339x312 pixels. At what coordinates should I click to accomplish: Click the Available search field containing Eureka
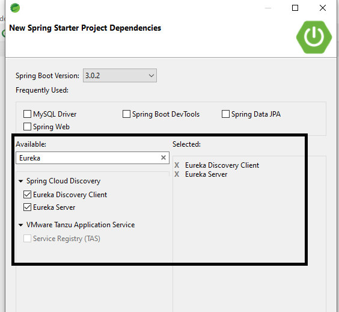[93, 158]
